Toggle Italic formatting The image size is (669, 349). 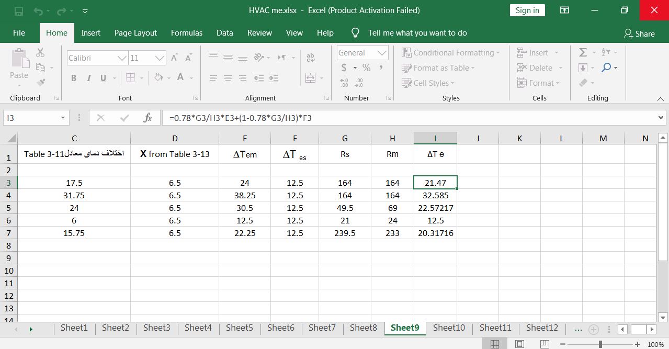88,78
